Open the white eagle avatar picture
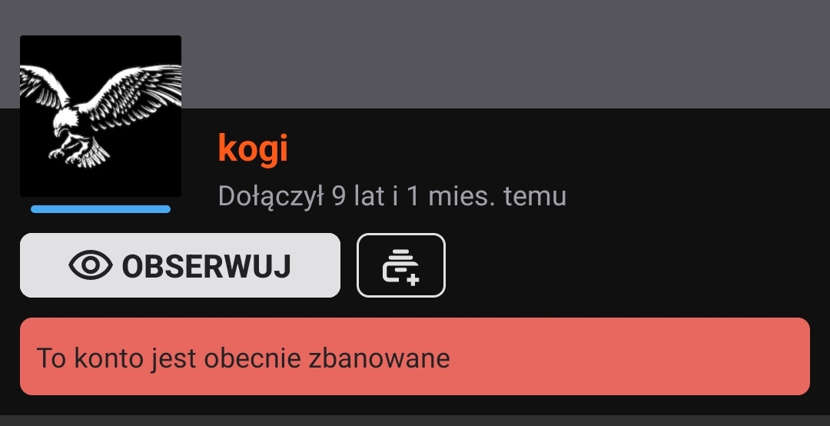The width and height of the screenshot is (830, 426). 101,116
